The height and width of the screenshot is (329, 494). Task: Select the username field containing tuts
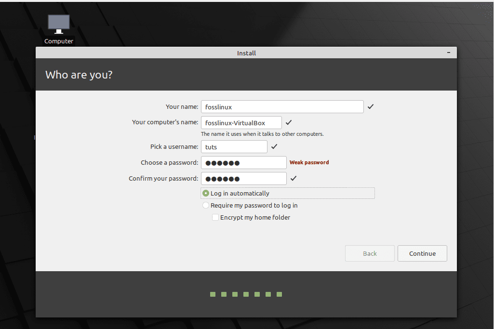pyautogui.click(x=234, y=146)
